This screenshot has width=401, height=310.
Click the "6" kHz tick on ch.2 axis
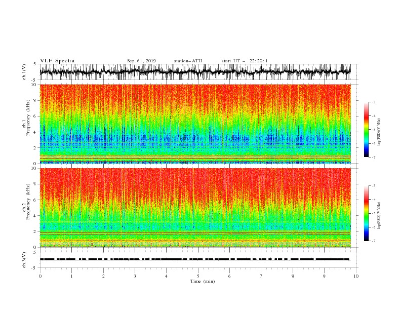pos(35,200)
